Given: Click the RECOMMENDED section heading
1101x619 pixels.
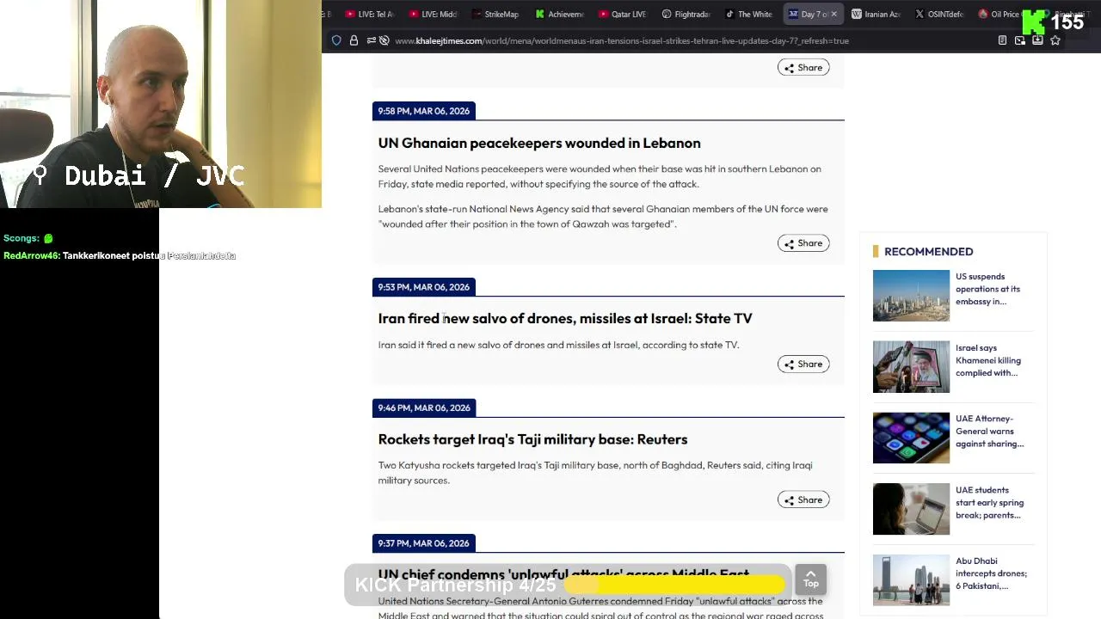Looking at the screenshot, I should point(929,251).
